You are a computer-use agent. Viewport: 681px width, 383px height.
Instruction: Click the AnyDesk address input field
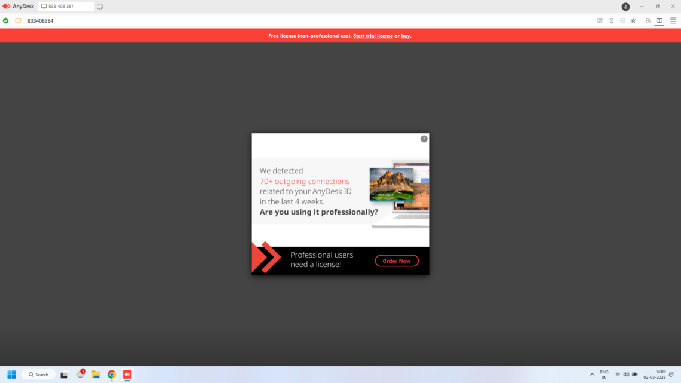(65, 6)
